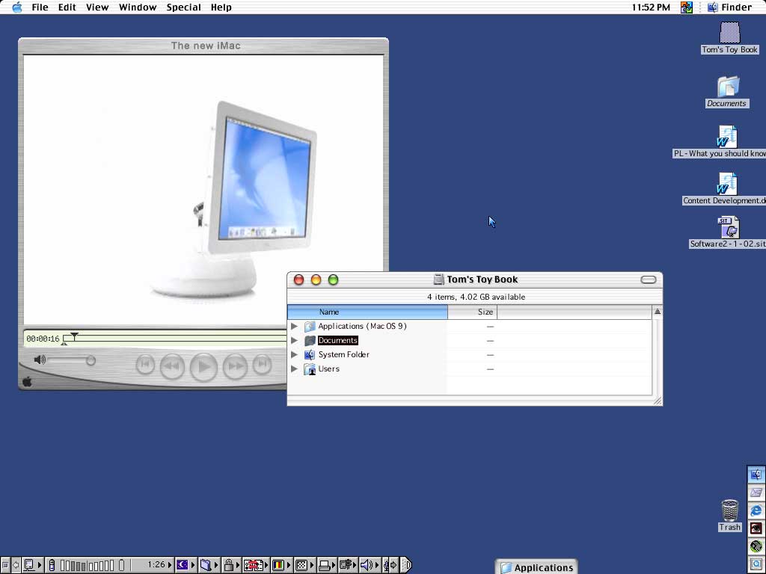The width and height of the screenshot is (766, 574).
Task: Sort by Size column header
Action: click(x=473, y=312)
